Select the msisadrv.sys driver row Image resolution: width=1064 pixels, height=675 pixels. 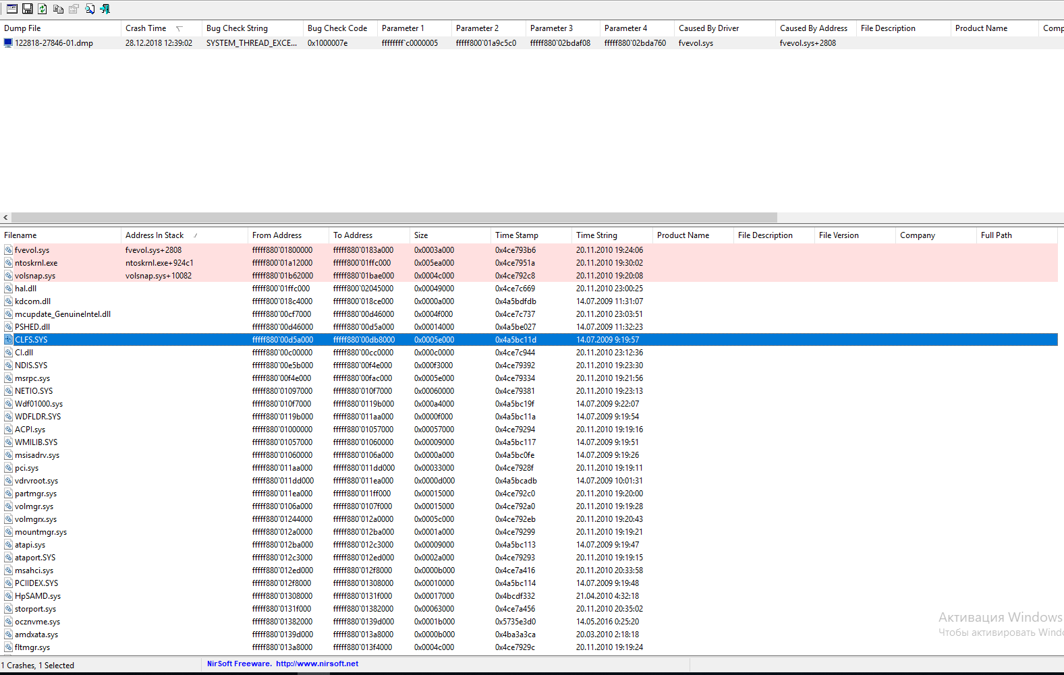point(529,455)
